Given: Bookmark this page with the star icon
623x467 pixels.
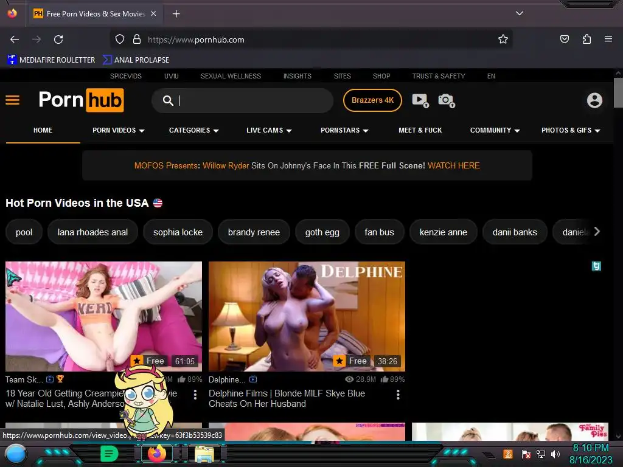Looking at the screenshot, I should (x=503, y=39).
